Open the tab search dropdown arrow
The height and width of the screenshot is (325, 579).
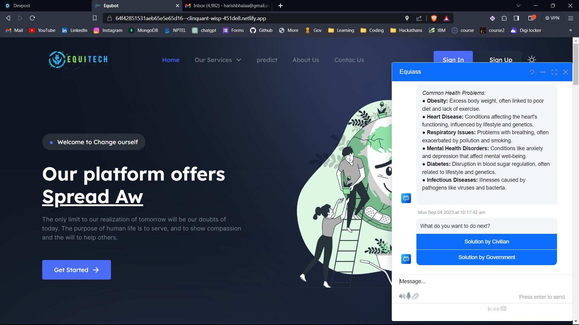(518, 6)
